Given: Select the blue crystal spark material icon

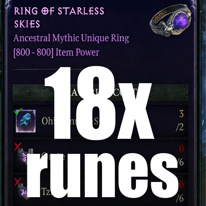Looking at the screenshot, I should [x=26, y=121].
